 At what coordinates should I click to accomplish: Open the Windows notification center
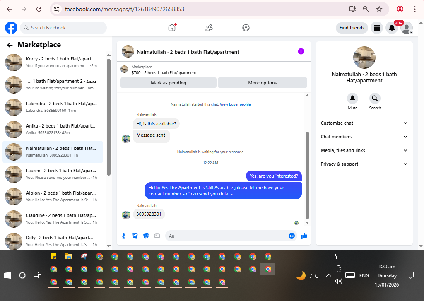point(410,276)
